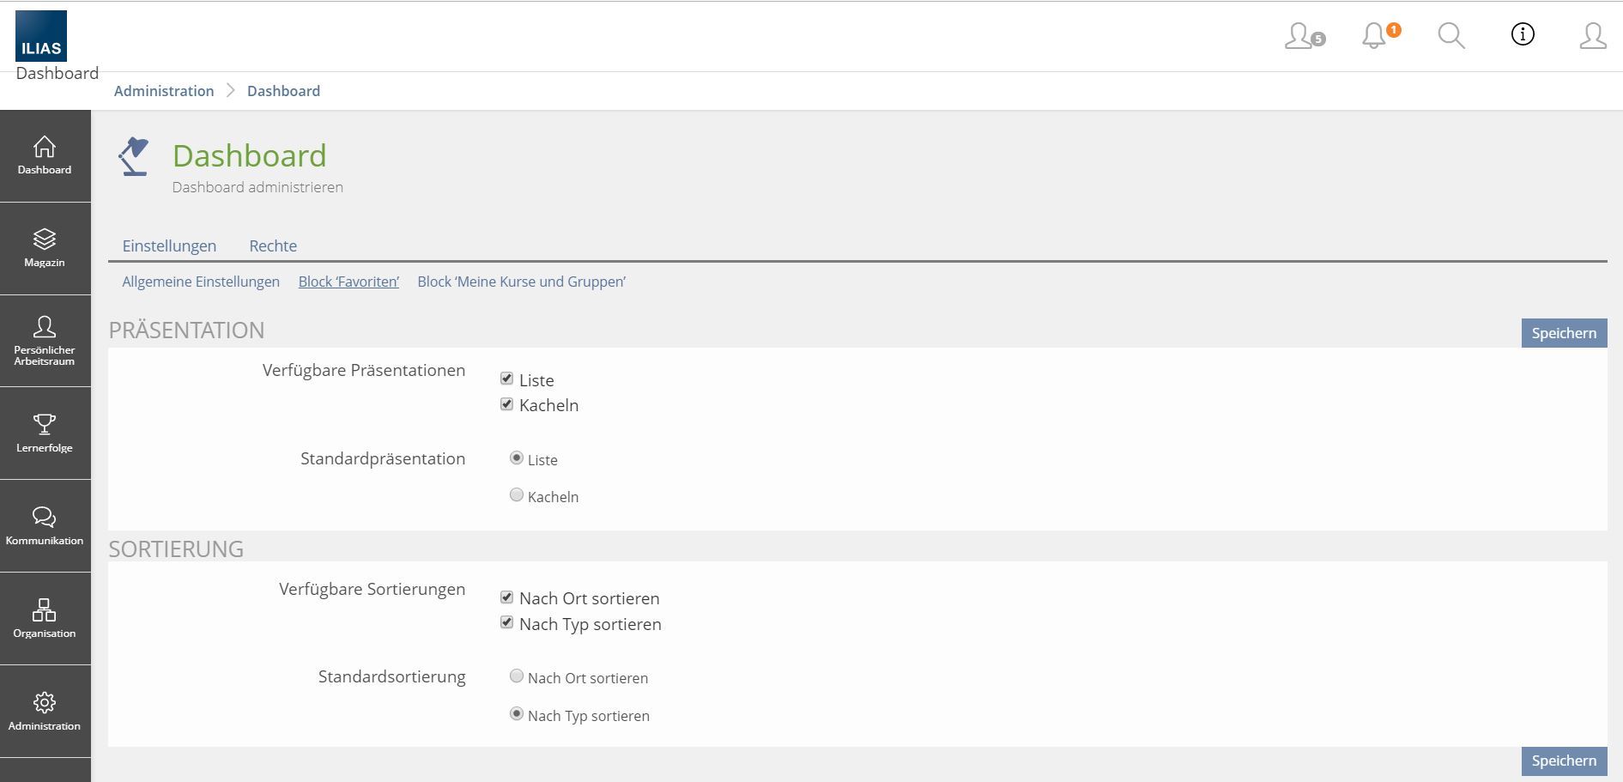Image resolution: width=1623 pixels, height=782 pixels.
Task: Select Kacheln as Standardpräsentation
Action: pyautogui.click(x=517, y=495)
